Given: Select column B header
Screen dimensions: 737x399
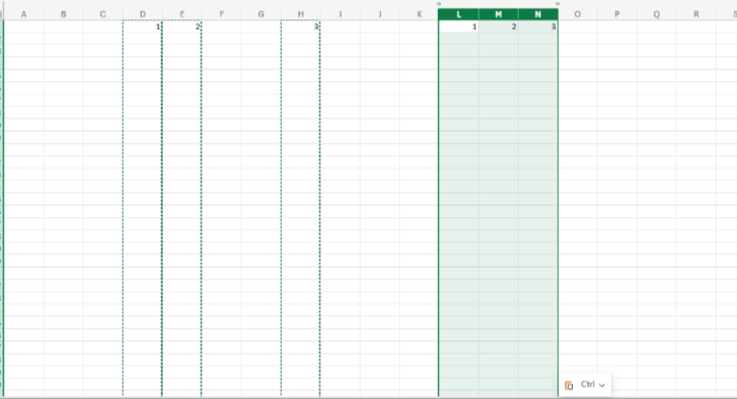Looking at the screenshot, I should tap(64, 14).
